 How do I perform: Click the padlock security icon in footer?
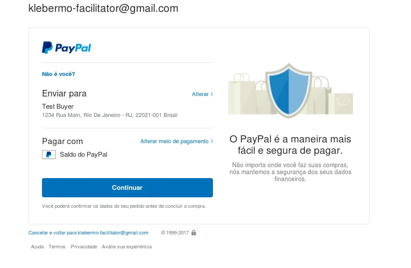tap(194, 233)
